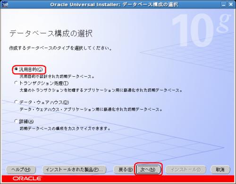Select the トランザクション処理(T) radio option
This screenshot has height=184, width=236.
[x=16, y=83]
